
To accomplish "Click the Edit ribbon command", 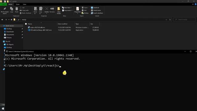I will pyautogui.click(x=84, y=10).
